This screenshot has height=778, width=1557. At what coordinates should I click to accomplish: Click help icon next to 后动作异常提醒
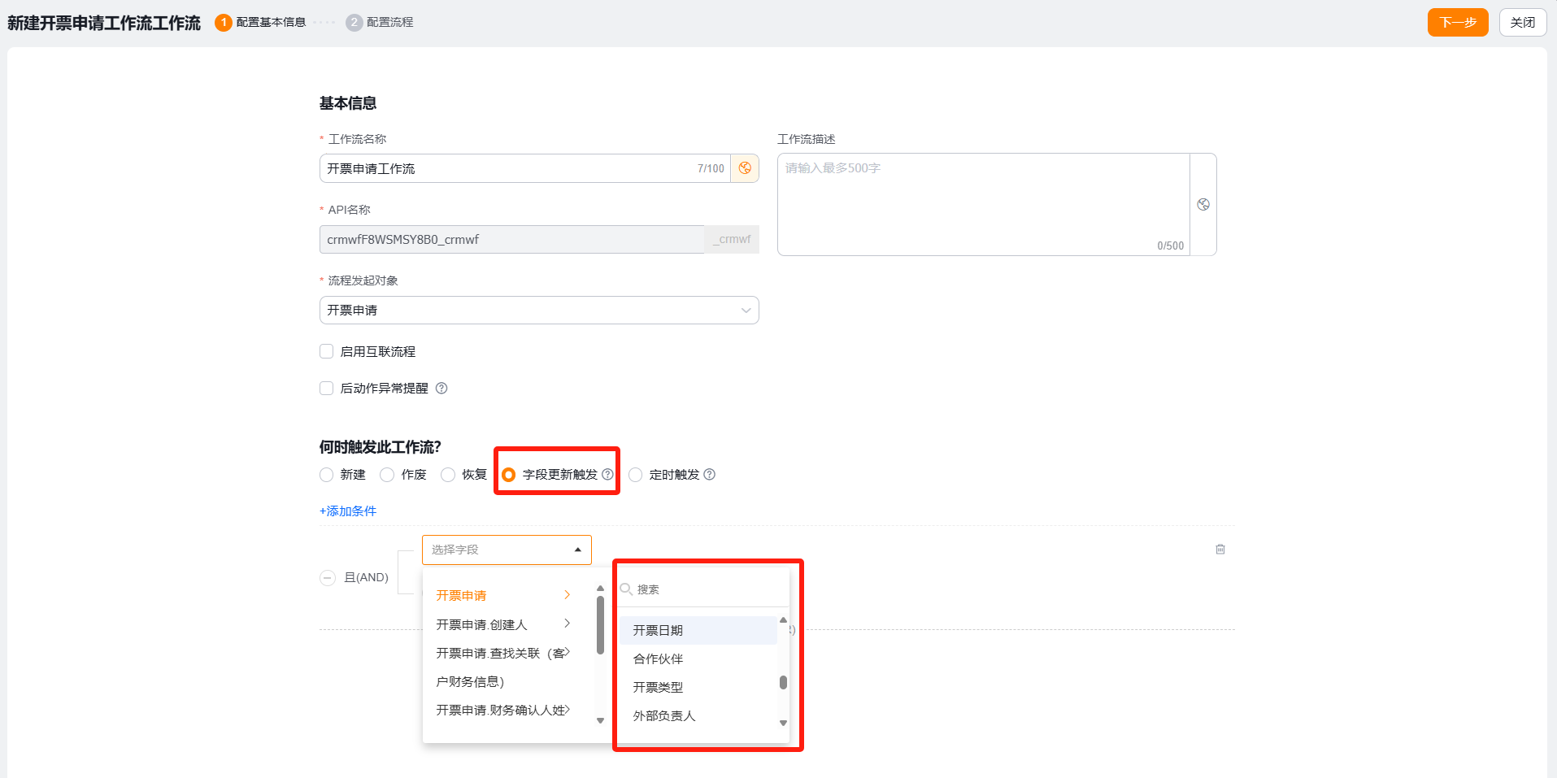click(441, 389)
